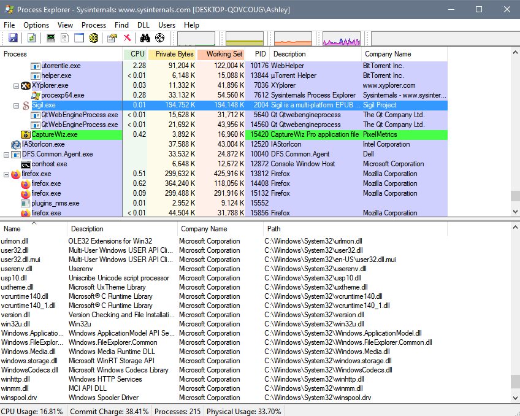Click the Refresh Now toolbar icon
The height and width of the screenshot is (416, 520).
coord(31,38)
